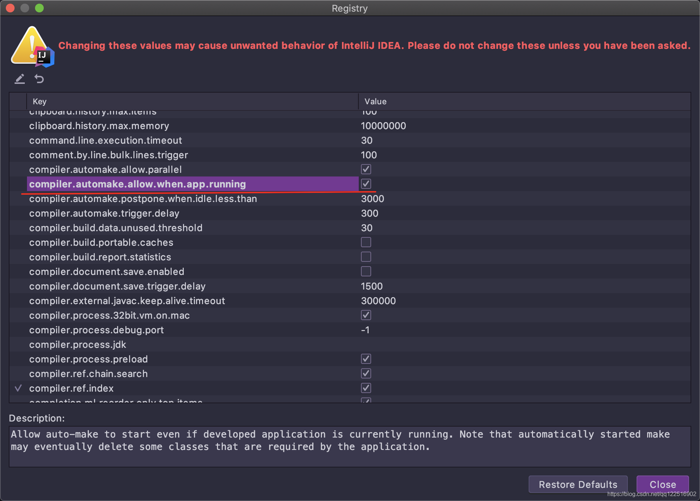Viewport: 700px width, 501px height.
Task: Enable compiler.build.report.statistics checkbox
Action: [x=366, y=257]
